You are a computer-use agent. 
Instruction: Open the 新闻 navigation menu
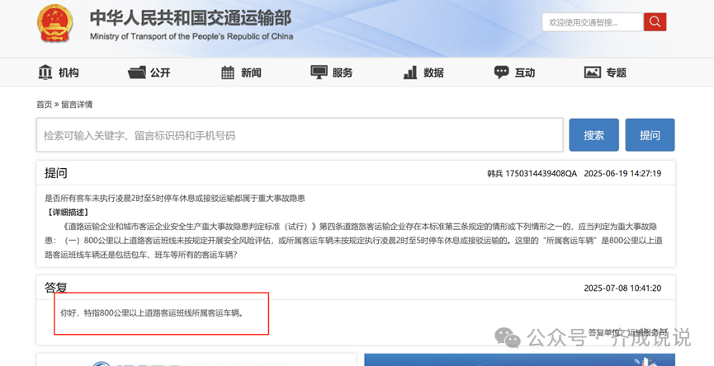pos(251,73)
